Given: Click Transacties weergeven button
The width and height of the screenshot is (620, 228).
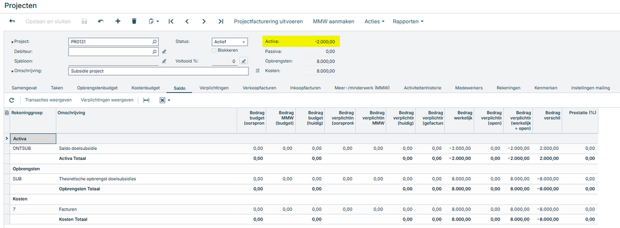Looking at the screenshot, I should point(48,100).
